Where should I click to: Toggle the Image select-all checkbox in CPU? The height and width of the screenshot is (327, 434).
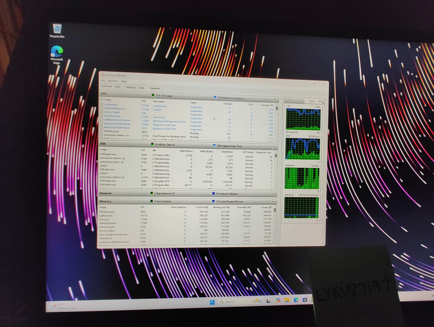click(x=102, y=99)
